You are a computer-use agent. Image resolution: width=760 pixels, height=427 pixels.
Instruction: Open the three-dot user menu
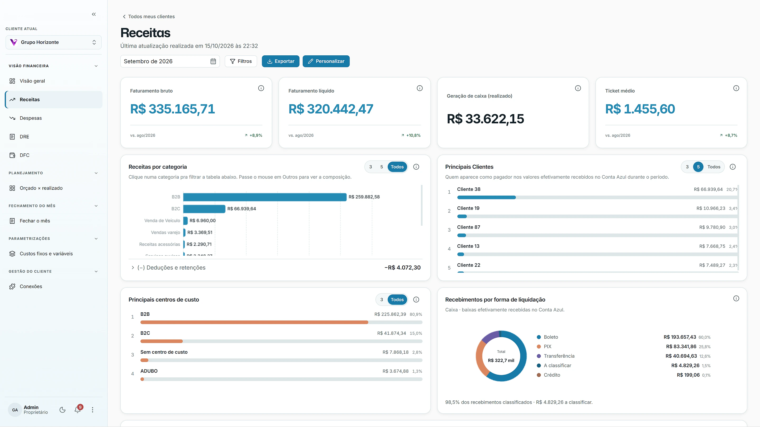tap(93, 410)
